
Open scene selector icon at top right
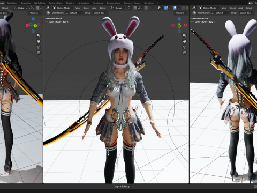251,3
